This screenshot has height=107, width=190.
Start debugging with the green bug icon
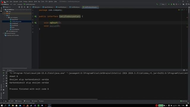(171, 4)
